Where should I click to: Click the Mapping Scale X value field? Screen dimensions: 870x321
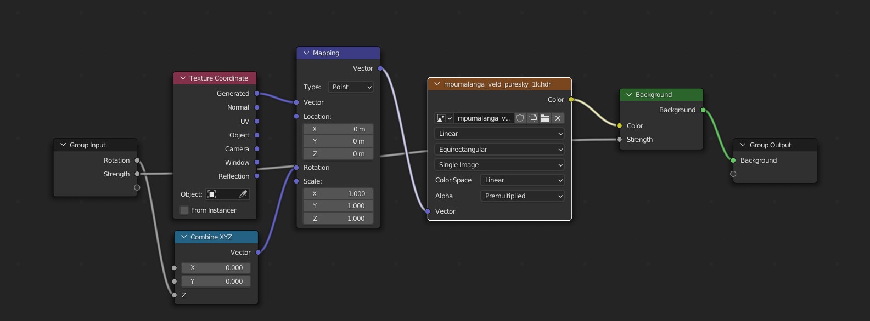[x=338, y=194]
